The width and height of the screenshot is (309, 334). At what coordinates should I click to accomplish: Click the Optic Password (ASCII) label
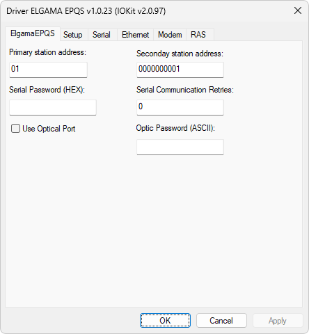point(175,128)
